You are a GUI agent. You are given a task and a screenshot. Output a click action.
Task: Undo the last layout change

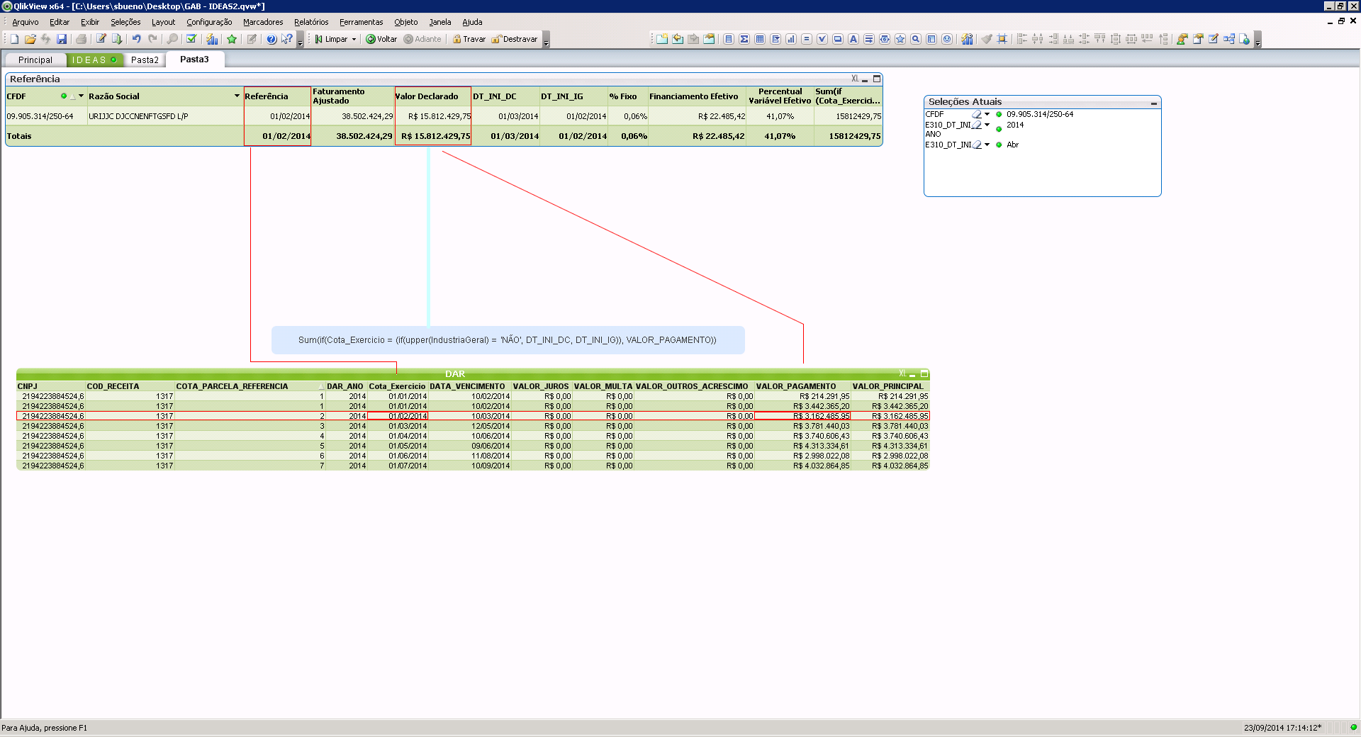pyautogui.click(x=136, y=39)
